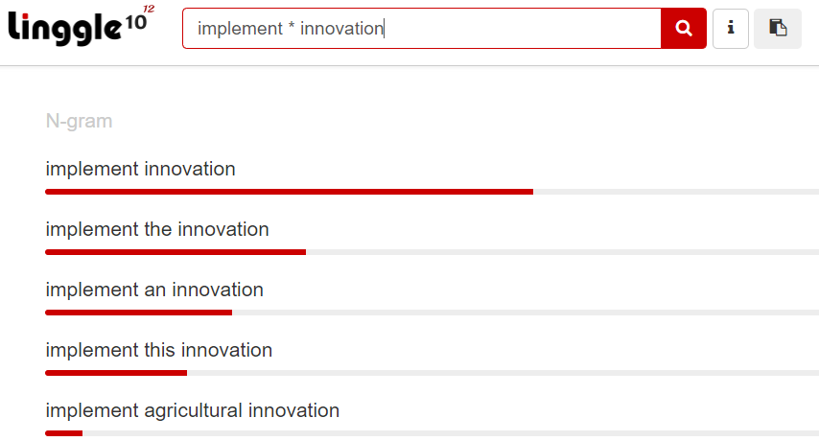Screen dimensions: 819x441
Task: Select "implement agricultural innovation" result
Action: tap(192, 410)
